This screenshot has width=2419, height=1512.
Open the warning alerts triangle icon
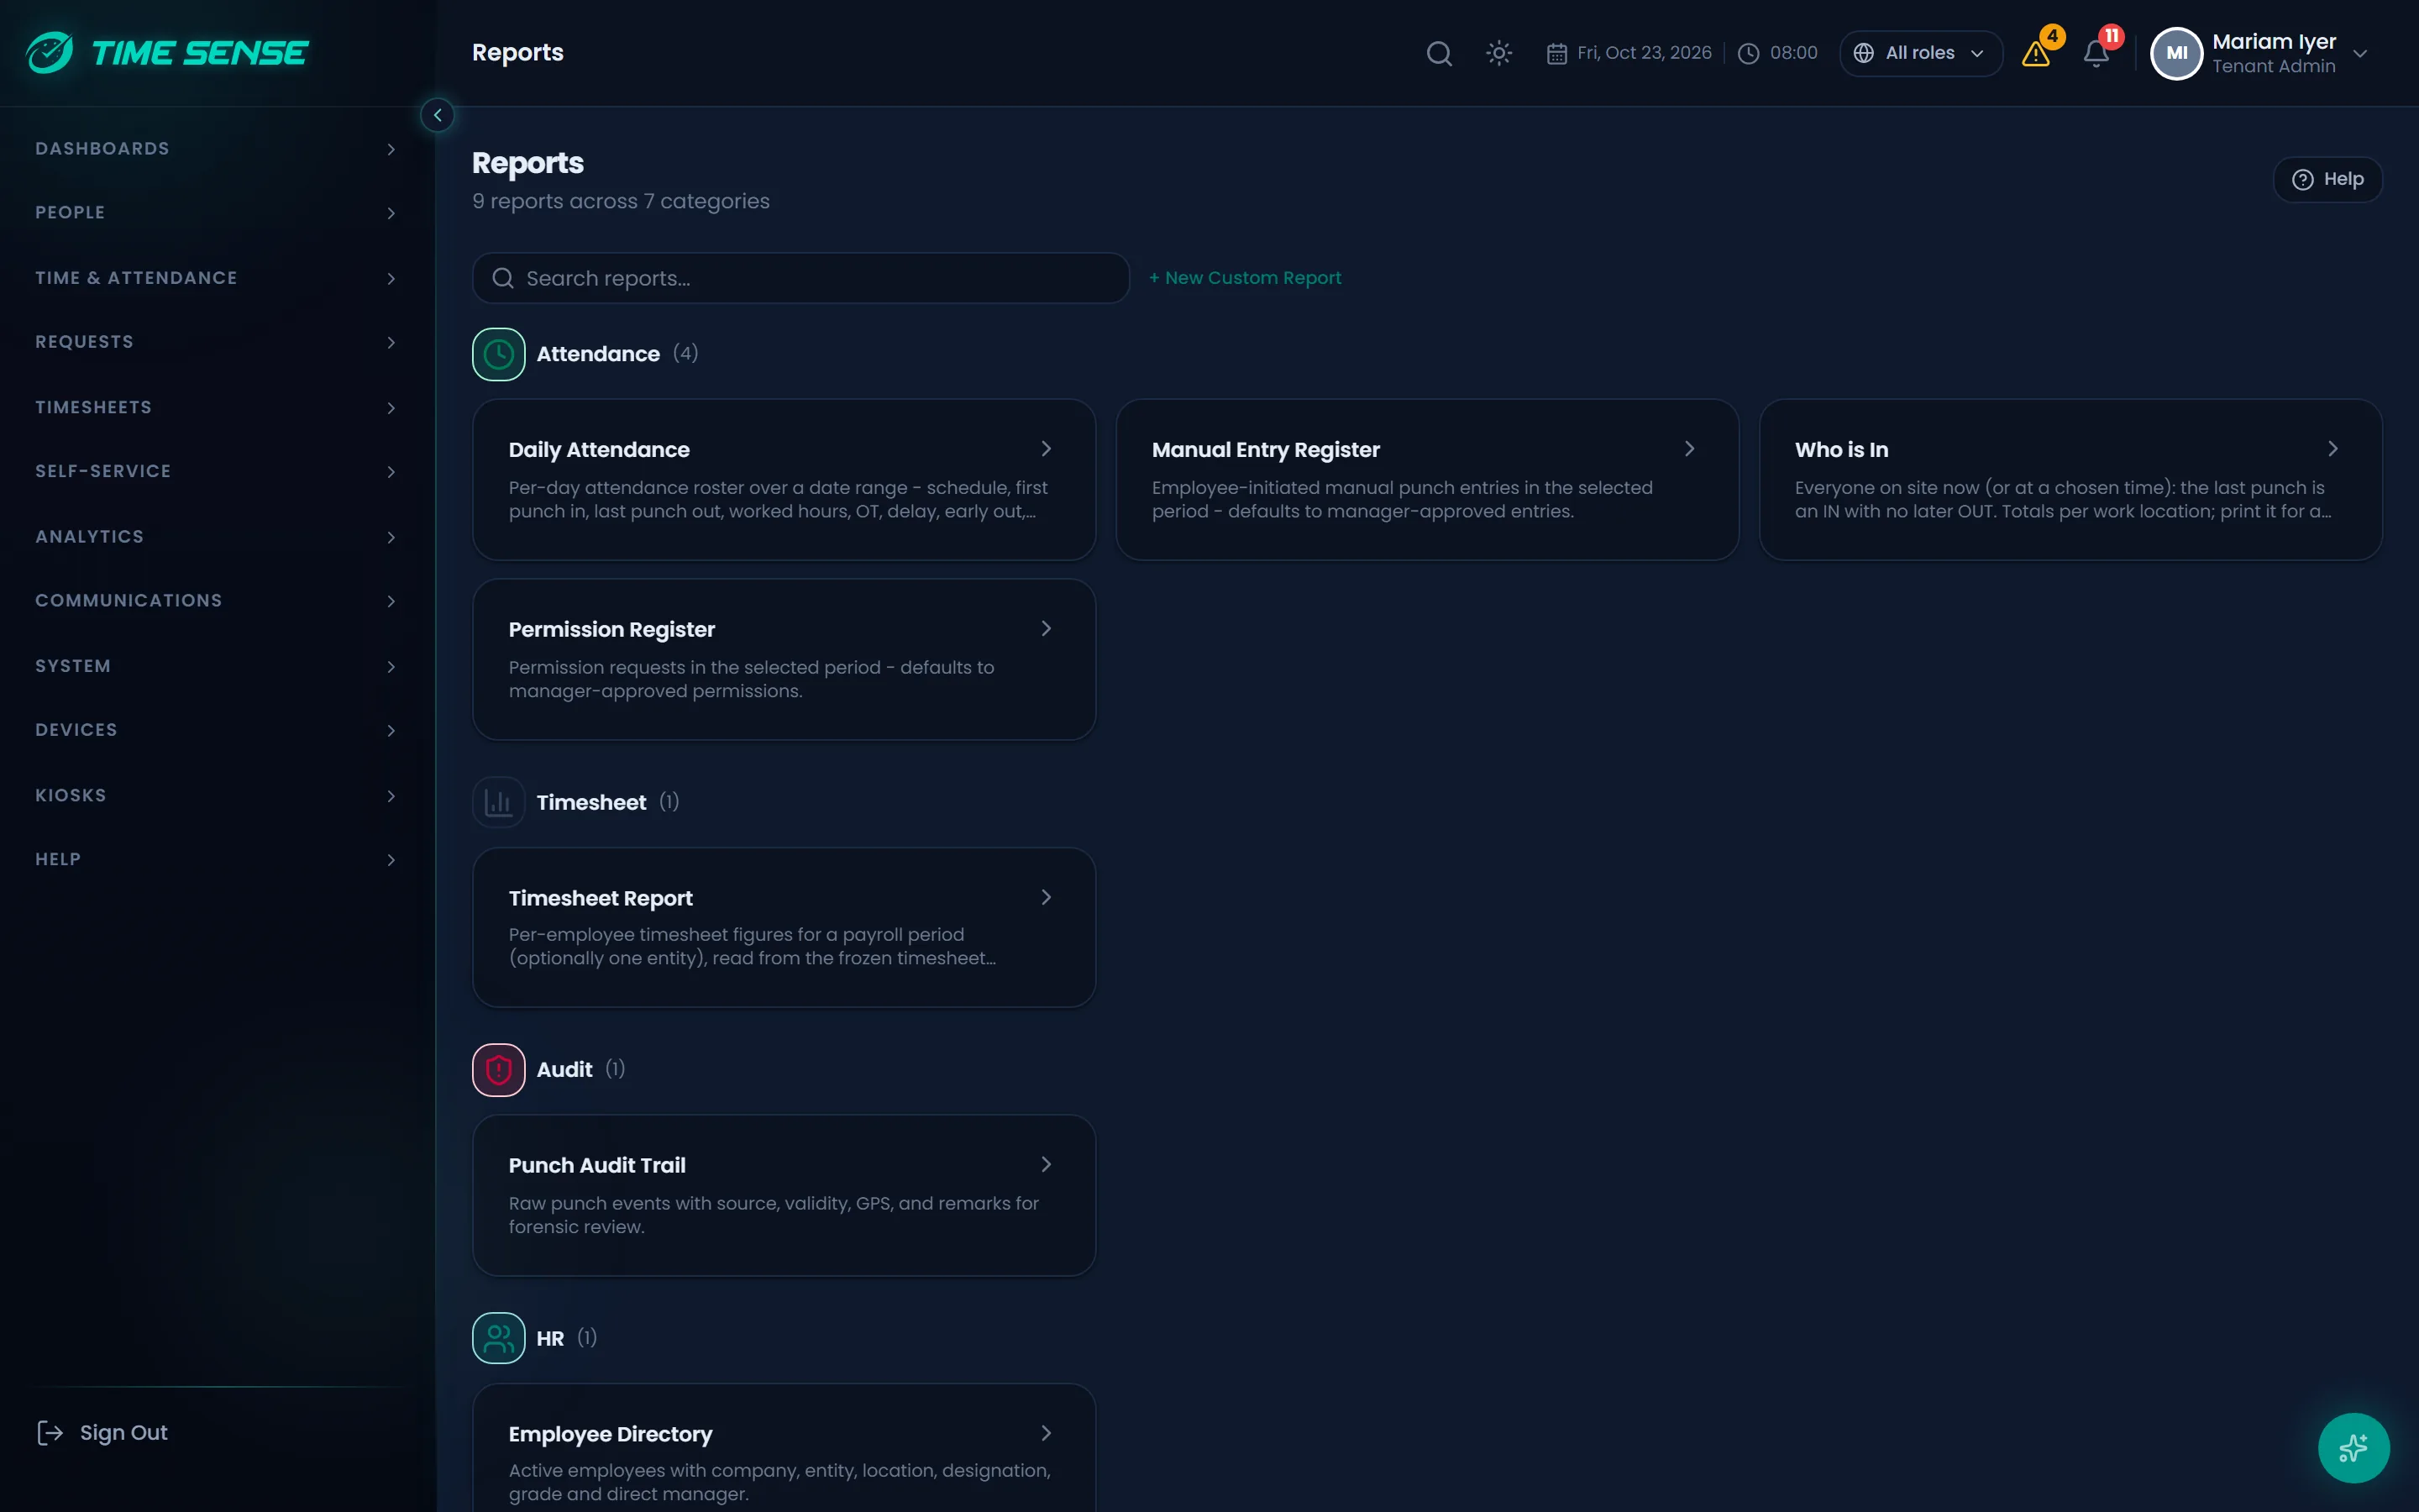click(x=2036, y=53)
